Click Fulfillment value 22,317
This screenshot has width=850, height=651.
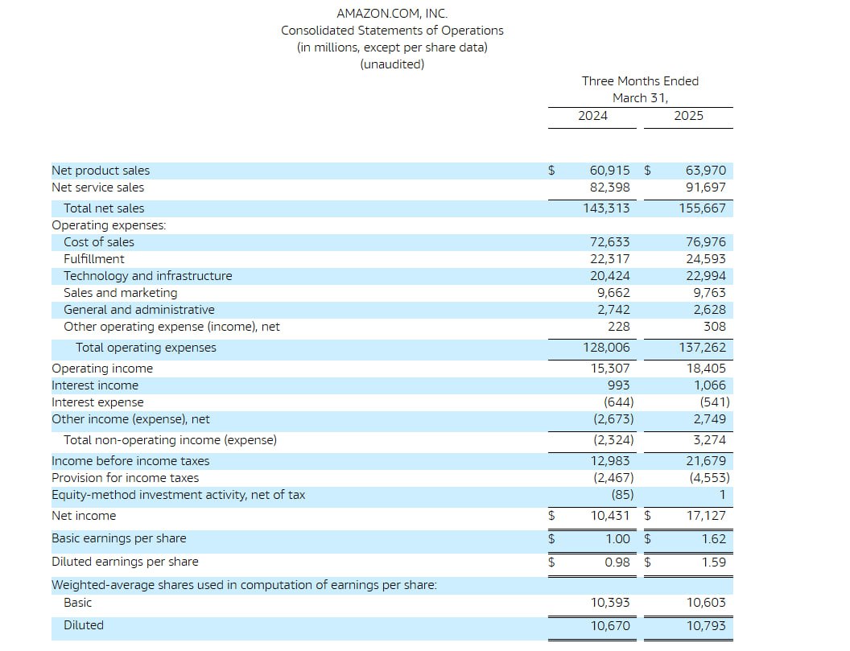(610, 258)
